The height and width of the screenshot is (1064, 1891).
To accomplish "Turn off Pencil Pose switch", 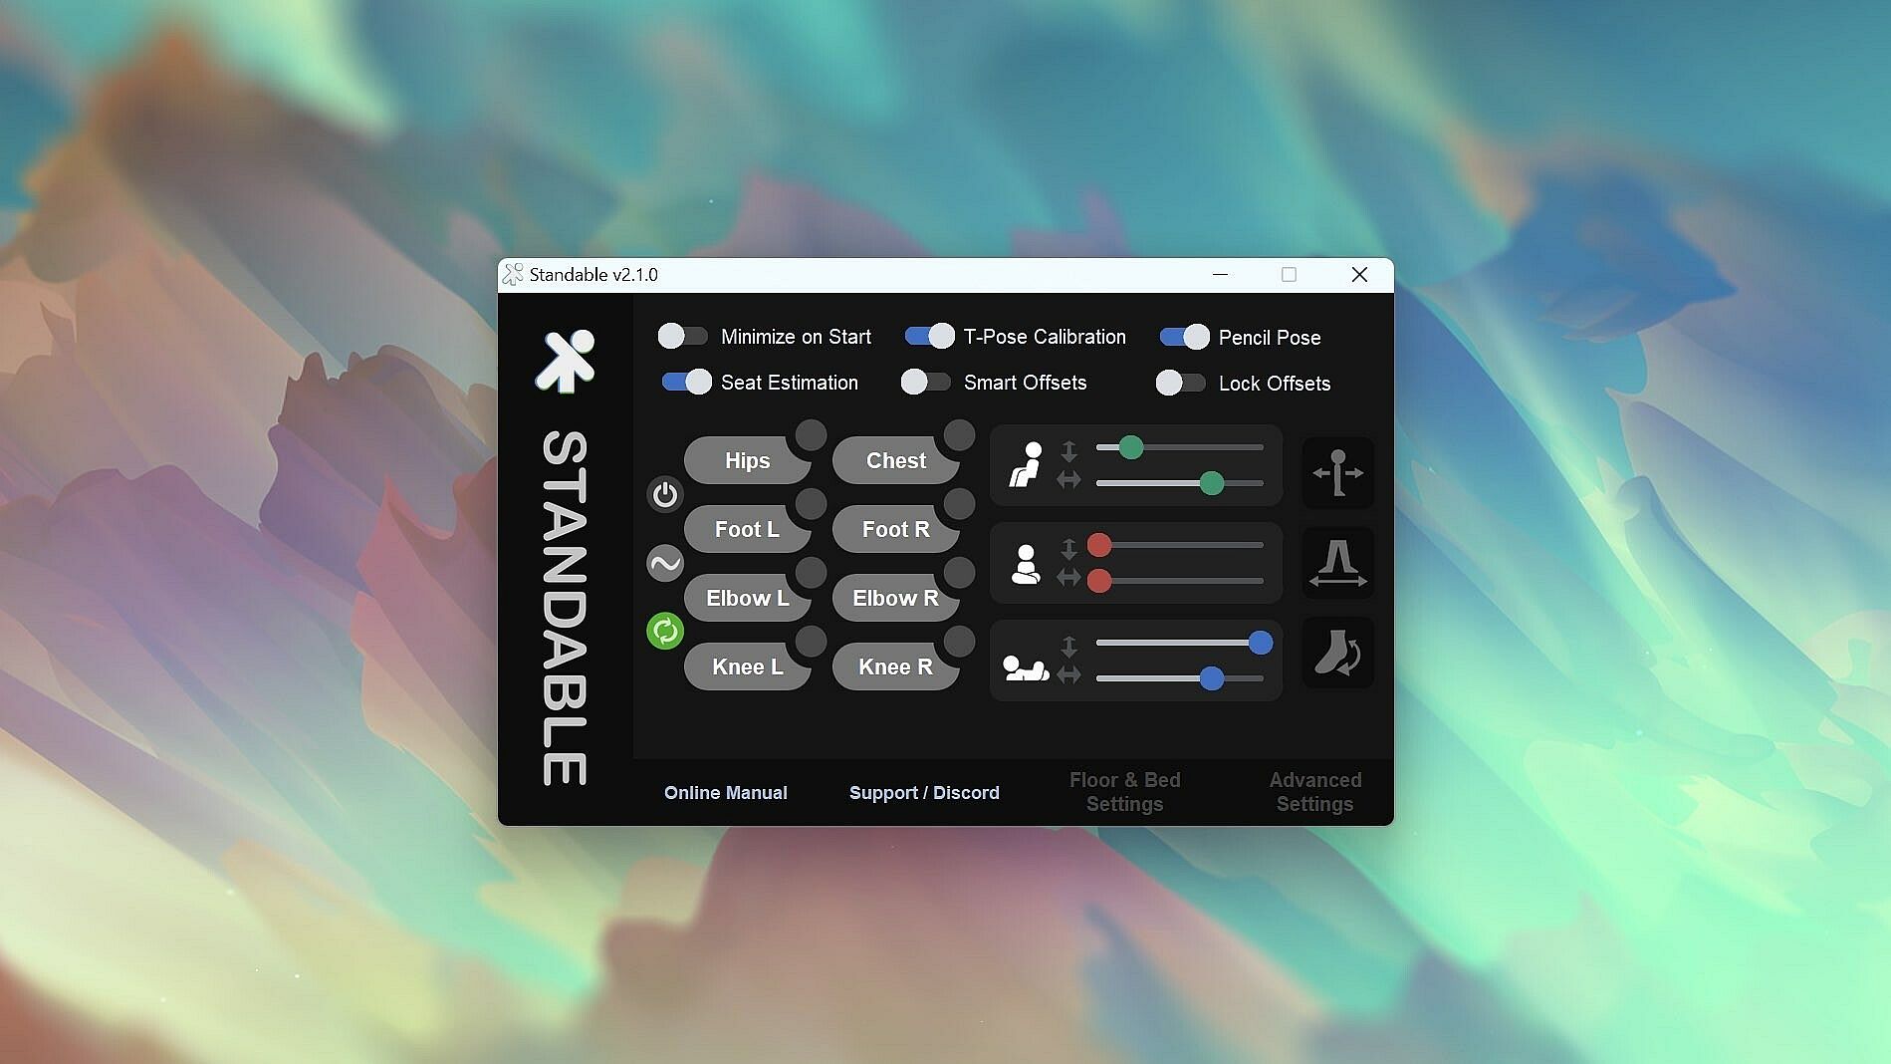I will [1185, 337].
